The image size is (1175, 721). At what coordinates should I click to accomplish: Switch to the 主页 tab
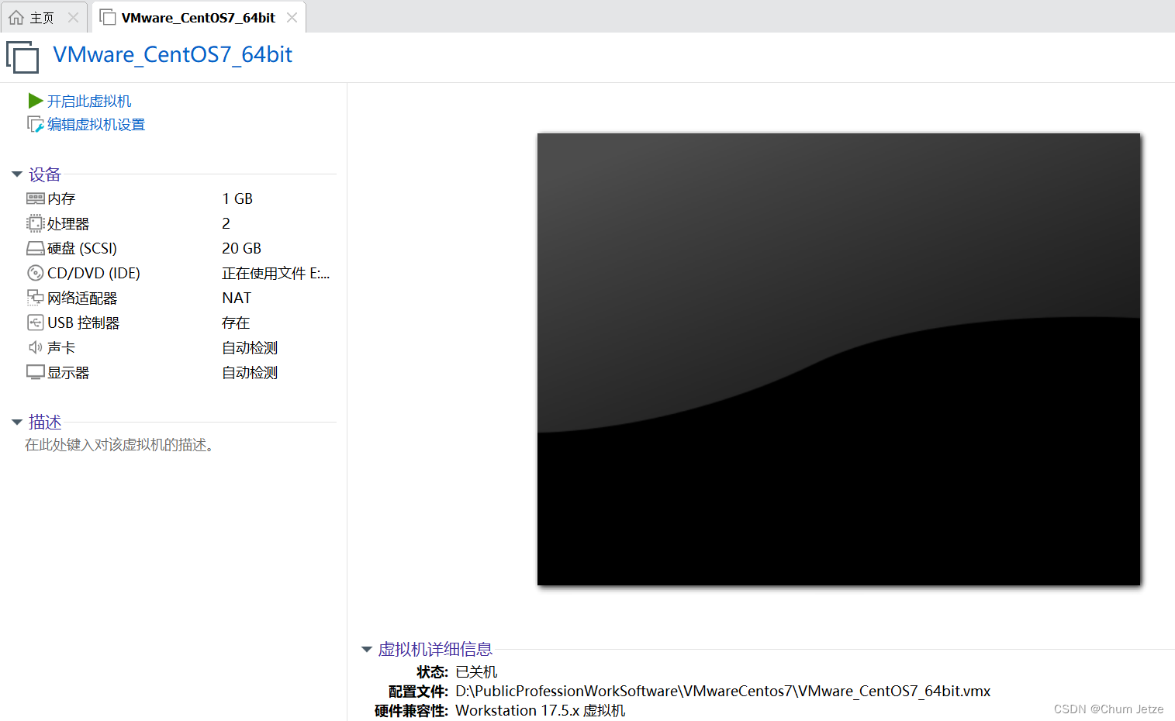pos(43,17)
